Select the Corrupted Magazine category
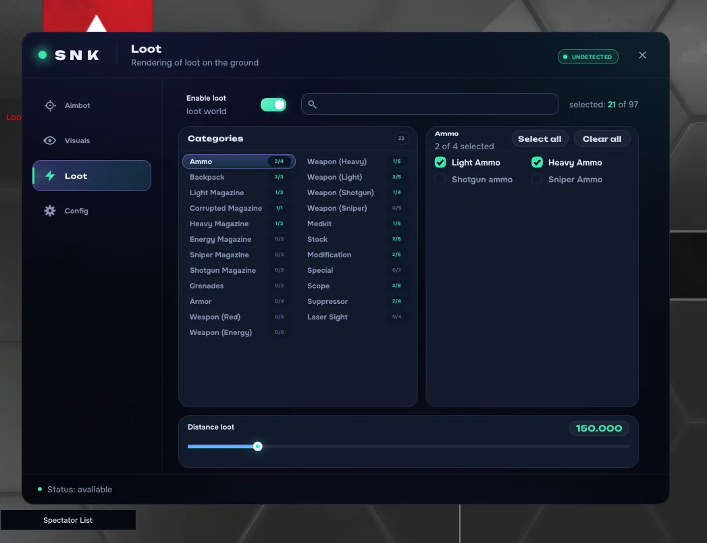The image size is (707, 543). tap(239, 208)
